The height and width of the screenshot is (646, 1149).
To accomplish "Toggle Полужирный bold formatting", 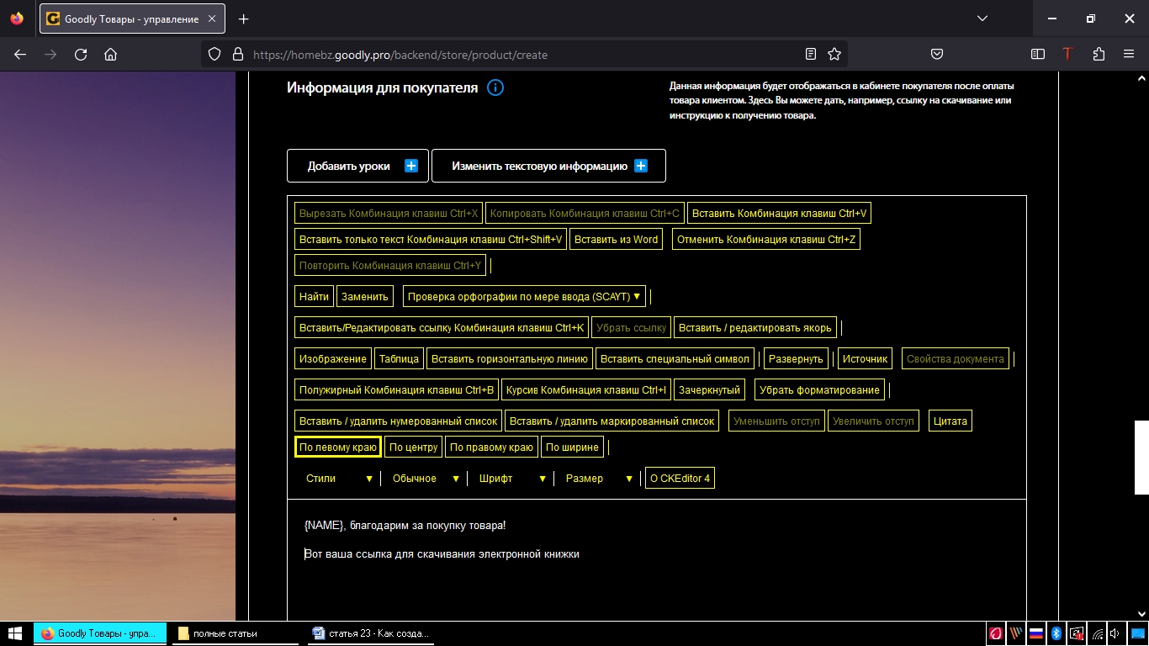I will coord(397,390).
